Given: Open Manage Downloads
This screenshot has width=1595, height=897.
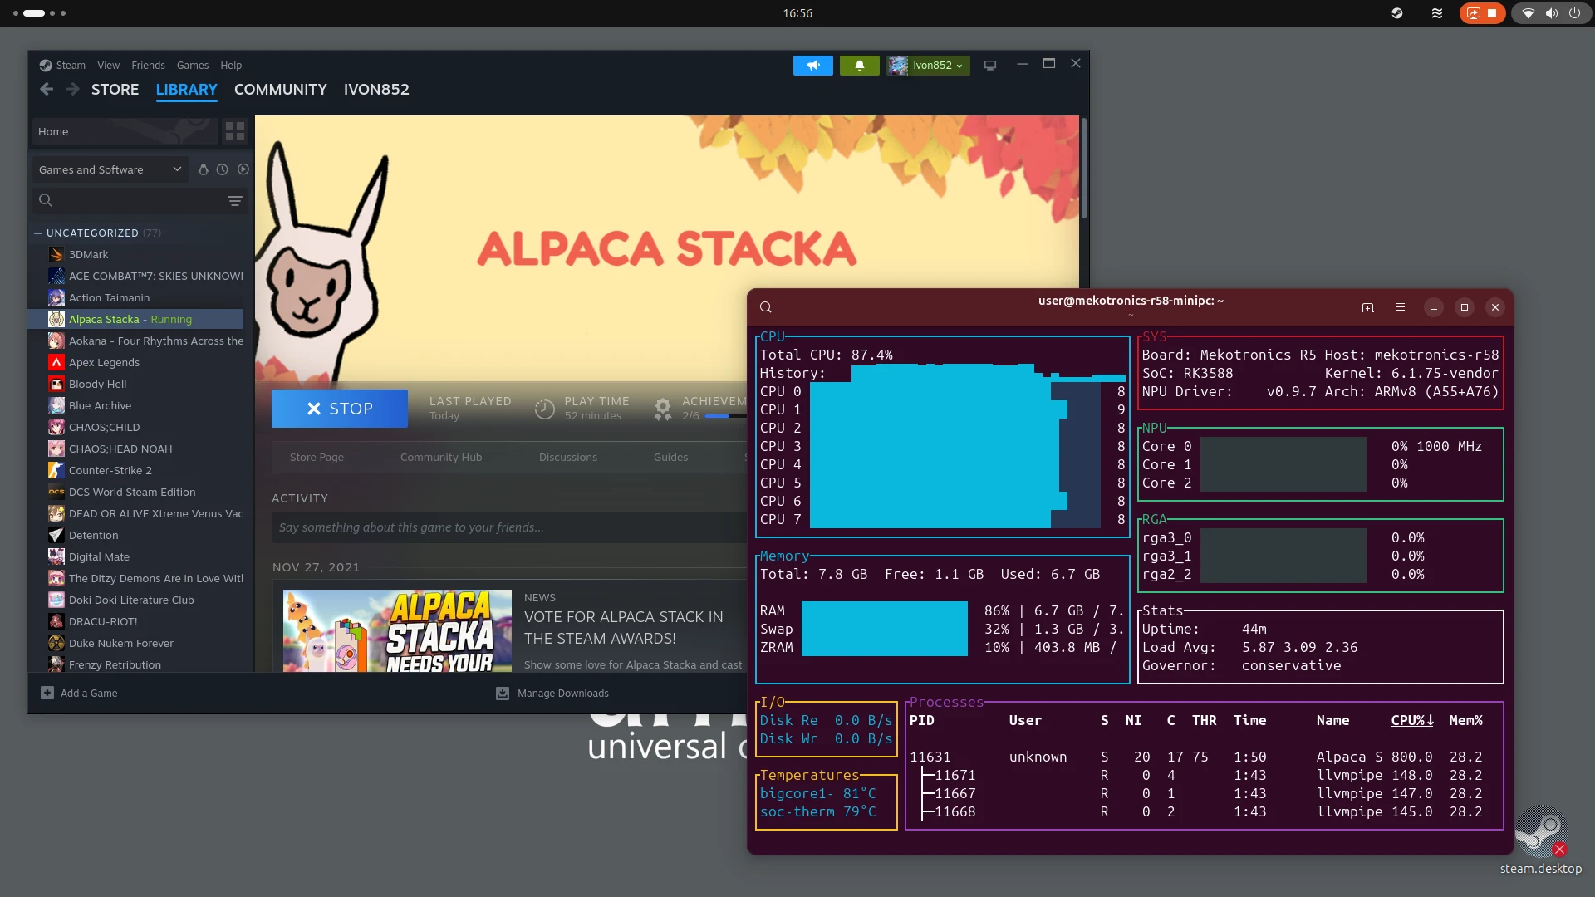Looking at the screenshot, I should pyautogui.click(x=552, y=693).
